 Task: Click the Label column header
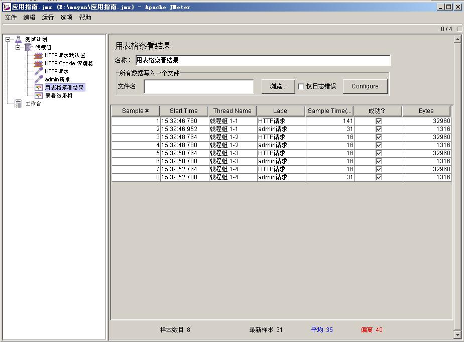tap(281, 111)
